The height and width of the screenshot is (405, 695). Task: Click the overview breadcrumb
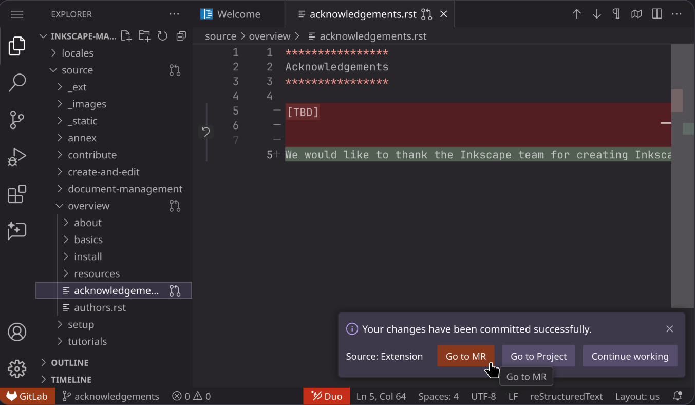point(270,36)
